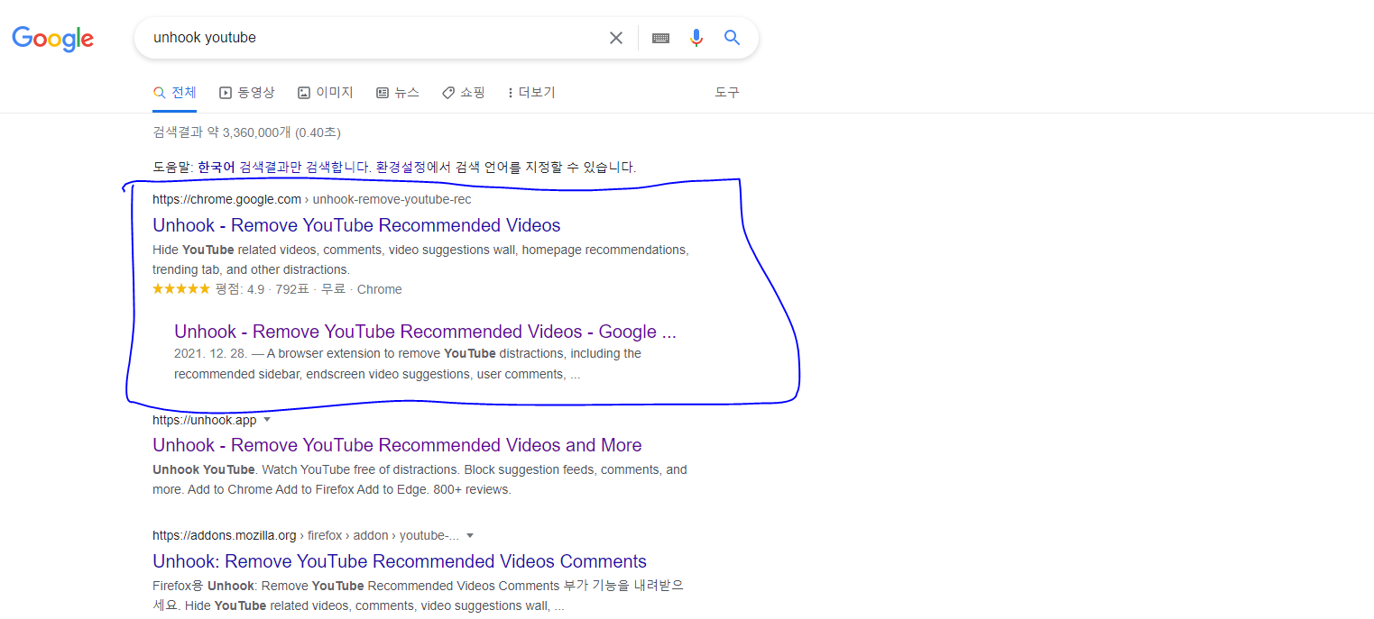Click the addons.mozilla.org URL breadcrumb
The image size is (1374, 619).
(x=306, y=535)
